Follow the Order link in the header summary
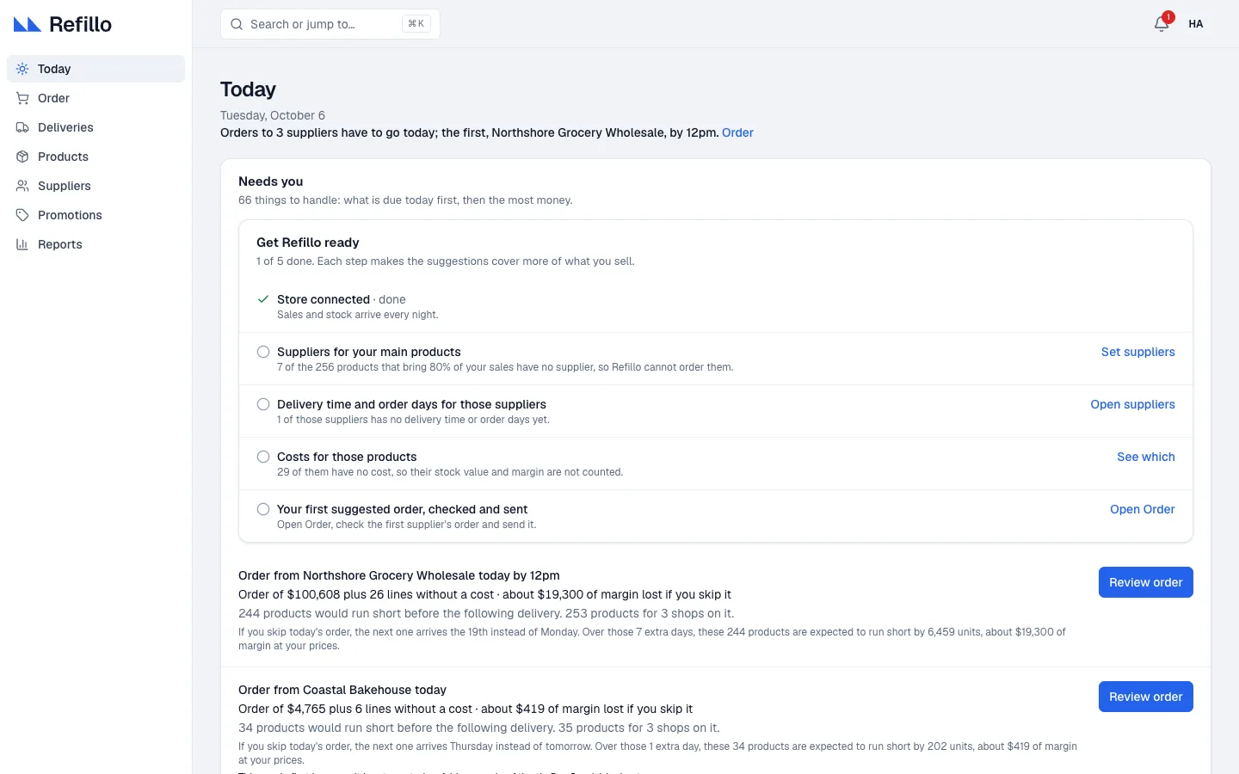This screenshot has width=1239, height=774. (737, 132)
